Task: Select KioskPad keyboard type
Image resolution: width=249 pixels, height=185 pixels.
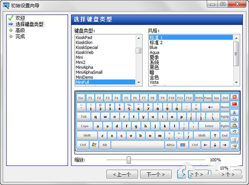Action: tap(105, 38)
